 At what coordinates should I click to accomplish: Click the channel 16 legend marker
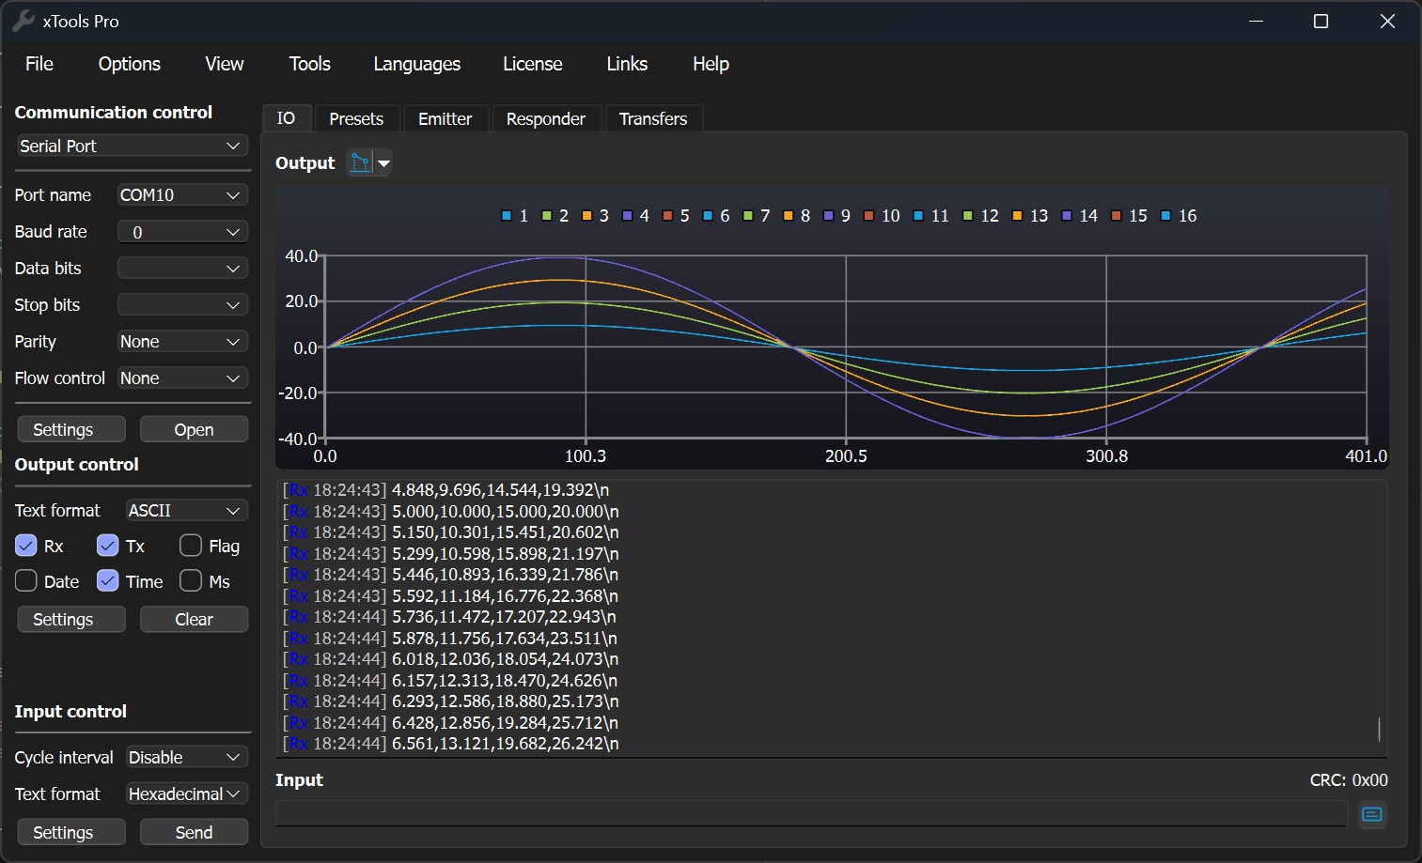coord(1165,216)
